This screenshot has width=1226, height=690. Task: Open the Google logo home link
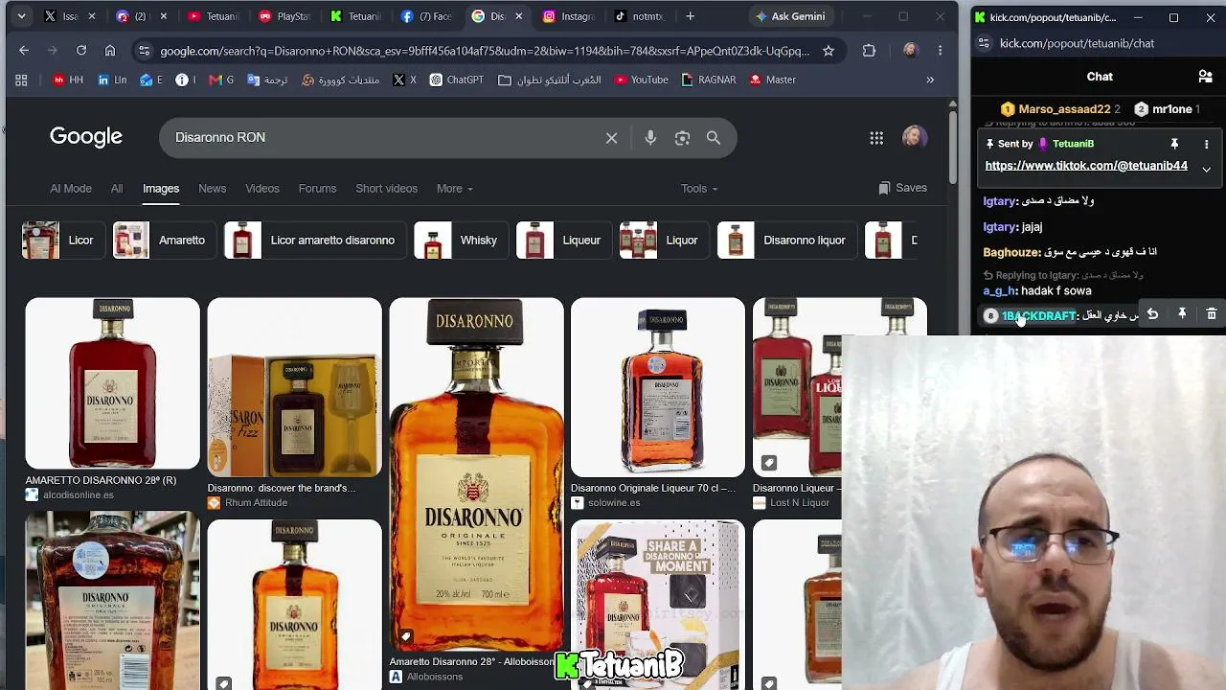(86, 137)
